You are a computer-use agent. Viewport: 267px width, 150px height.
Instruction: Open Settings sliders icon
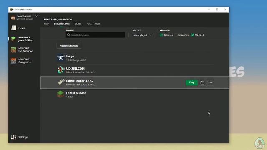coord(13,137)
